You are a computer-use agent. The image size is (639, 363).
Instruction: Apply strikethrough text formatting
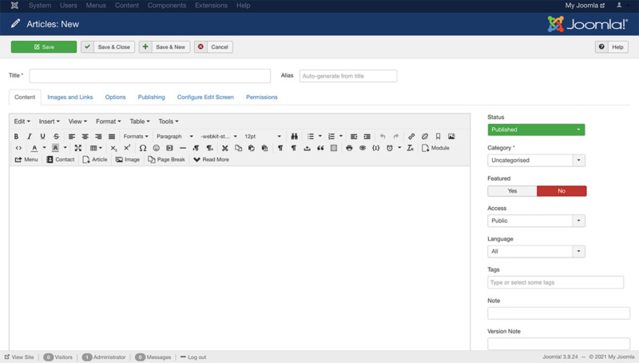pyautogui.click(x=56, y=137)
